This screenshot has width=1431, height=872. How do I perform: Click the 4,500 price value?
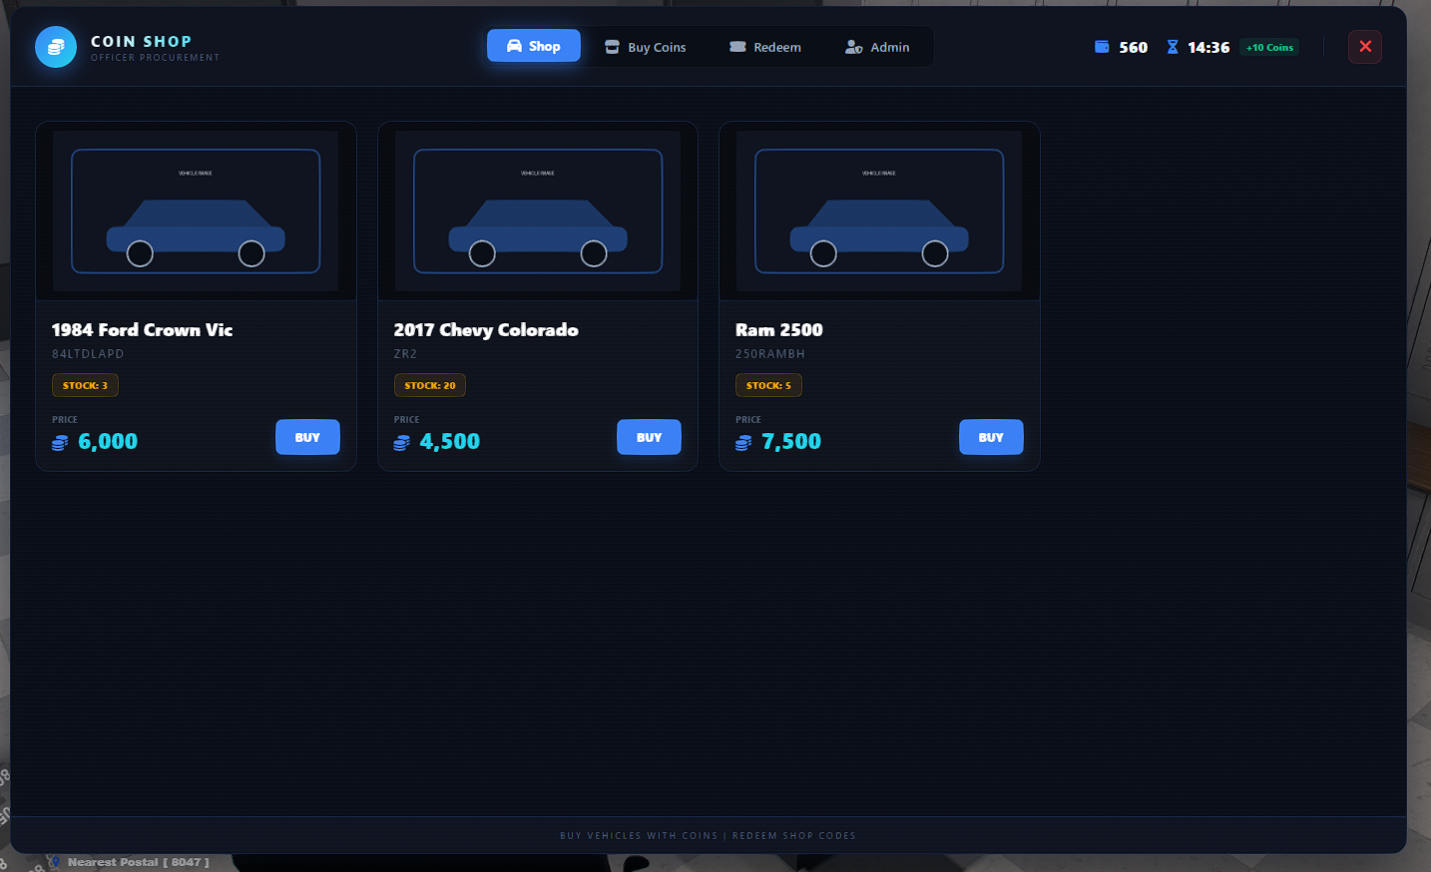450,441
